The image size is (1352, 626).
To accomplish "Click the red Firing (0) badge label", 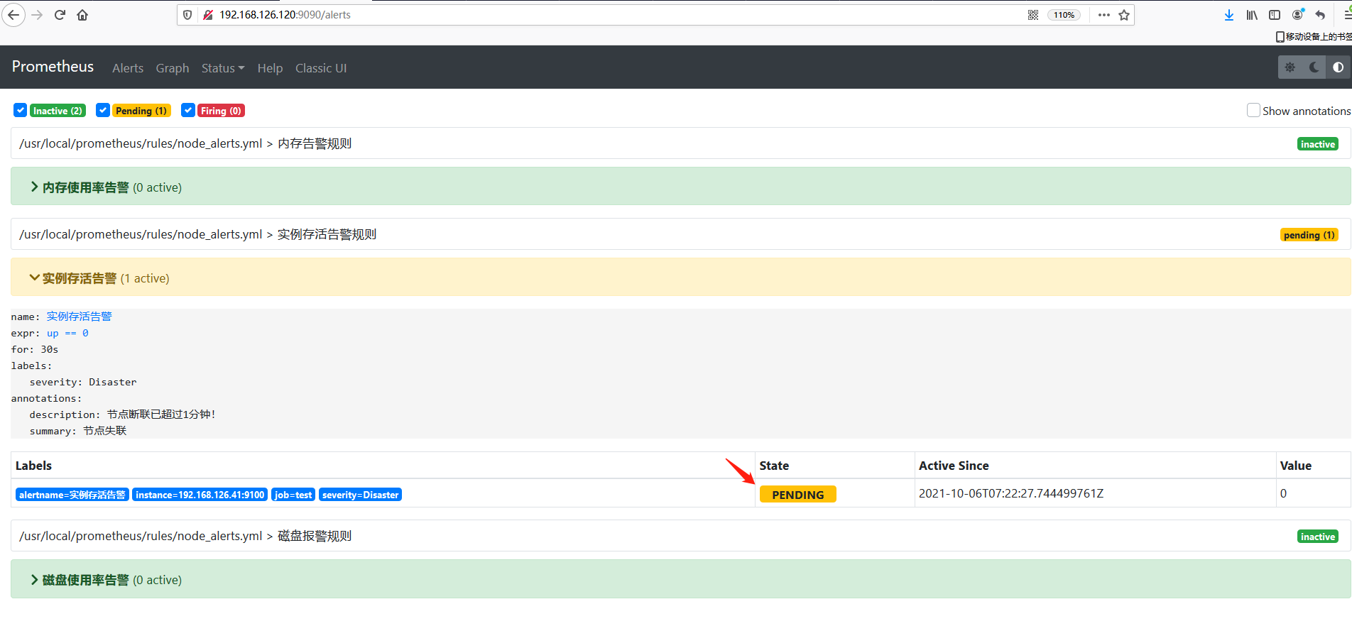I will point(221,111).
